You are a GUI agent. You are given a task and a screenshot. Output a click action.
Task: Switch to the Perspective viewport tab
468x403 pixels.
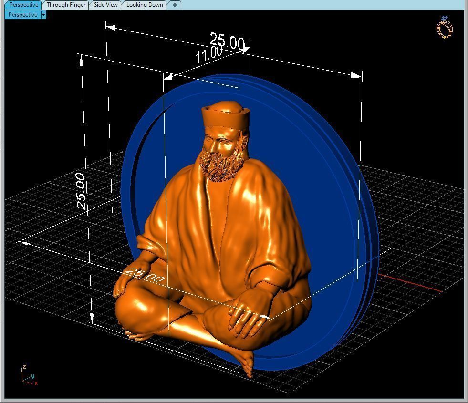(23, 5)
